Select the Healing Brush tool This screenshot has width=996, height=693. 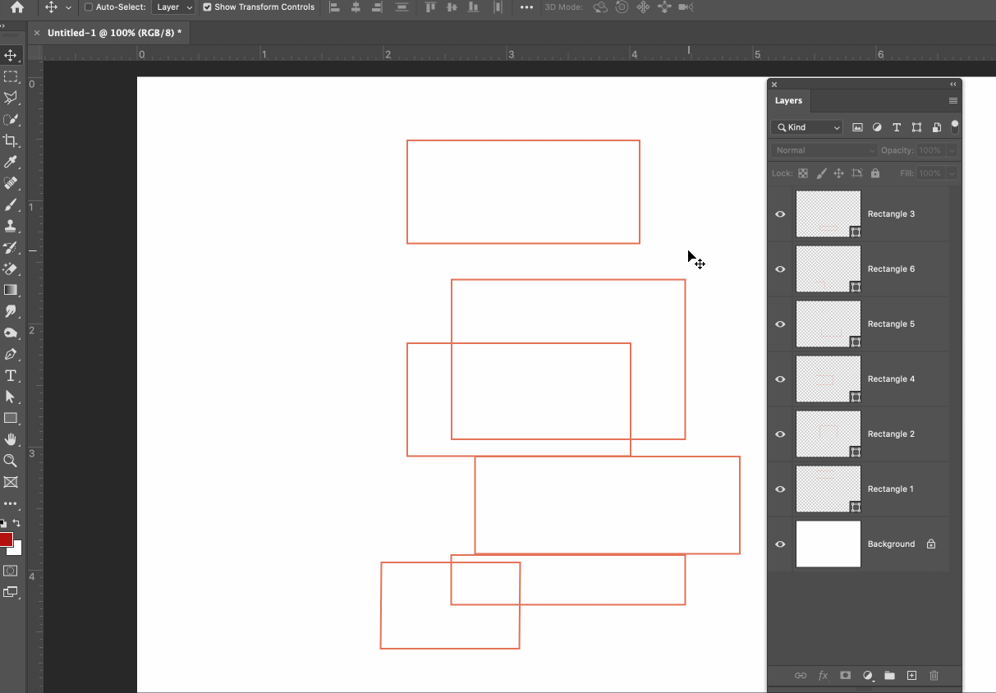click(11, 183)
